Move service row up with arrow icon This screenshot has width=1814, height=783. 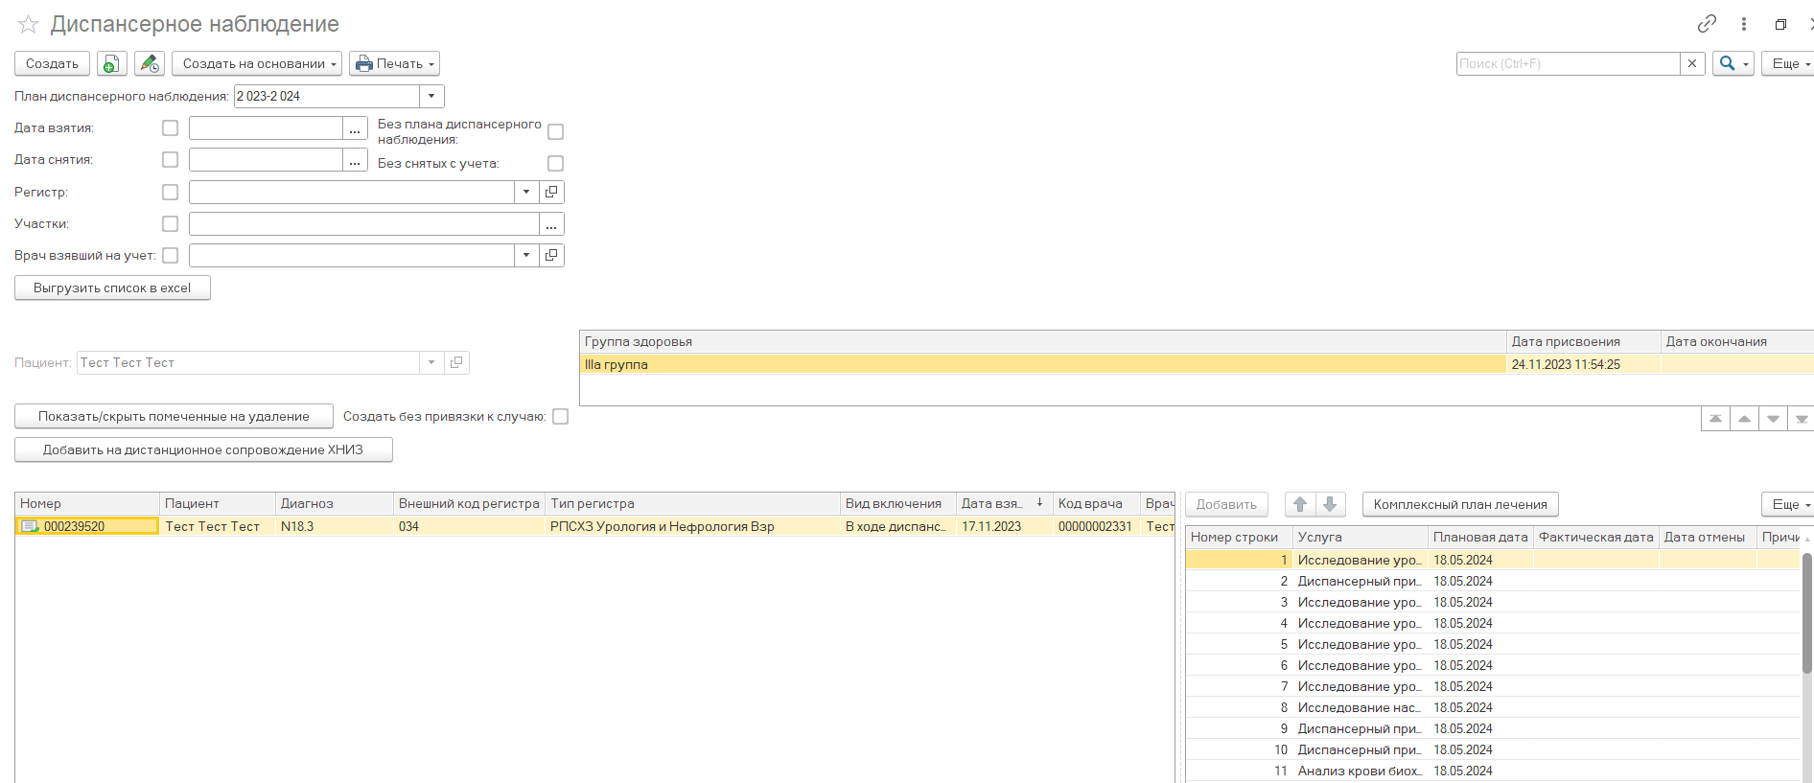pyautogui.click(x=1300, y=505)
